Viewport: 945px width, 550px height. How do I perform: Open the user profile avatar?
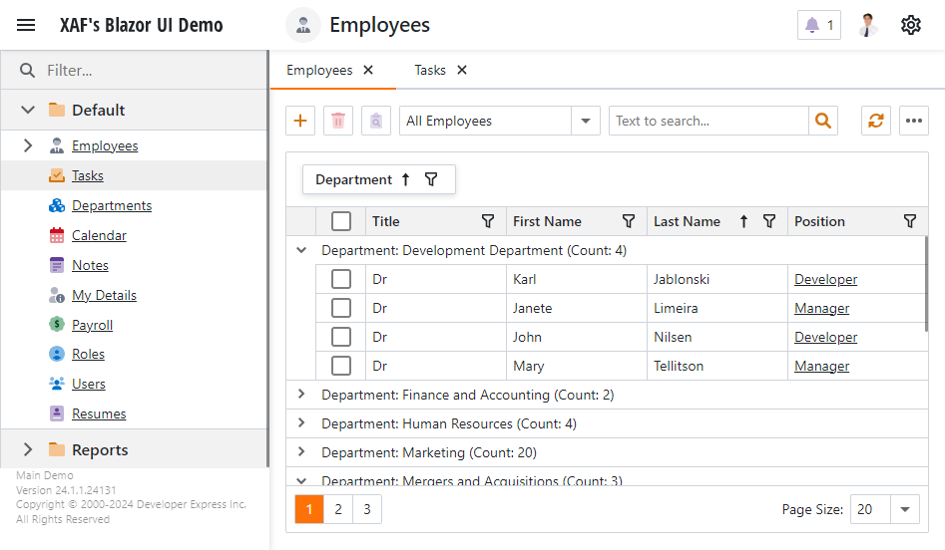tap(867, 25)
